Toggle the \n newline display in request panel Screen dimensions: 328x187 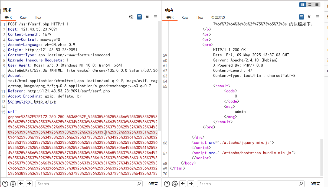click(147, 17)
